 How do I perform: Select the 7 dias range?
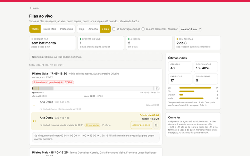pyautogui.click(x=105, y=29)
